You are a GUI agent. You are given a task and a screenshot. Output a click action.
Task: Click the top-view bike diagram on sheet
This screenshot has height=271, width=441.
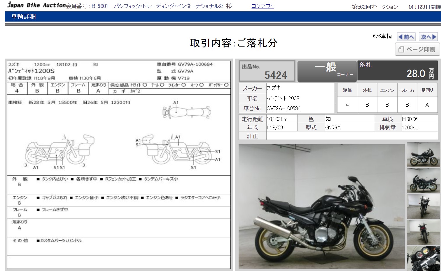pyautogui.click(x=187, y=111)
